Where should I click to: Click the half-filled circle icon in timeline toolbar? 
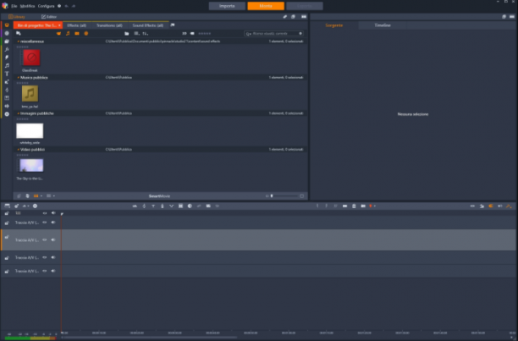pos(190,206)
